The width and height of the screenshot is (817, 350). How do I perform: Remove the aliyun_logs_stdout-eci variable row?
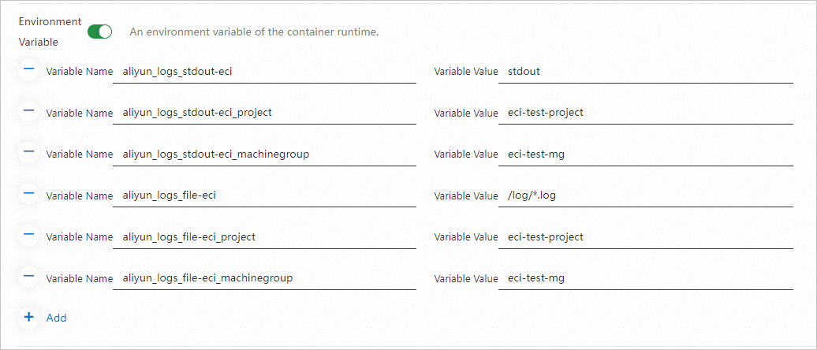[x=29, y=70]
